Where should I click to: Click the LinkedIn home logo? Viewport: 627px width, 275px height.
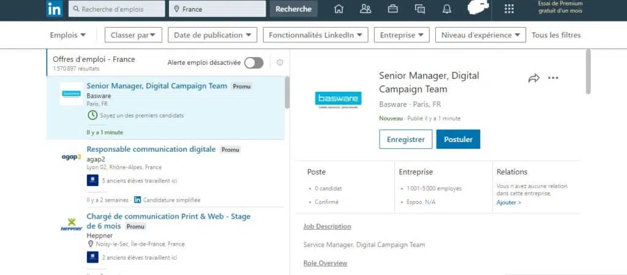click(x=54, y=9)
